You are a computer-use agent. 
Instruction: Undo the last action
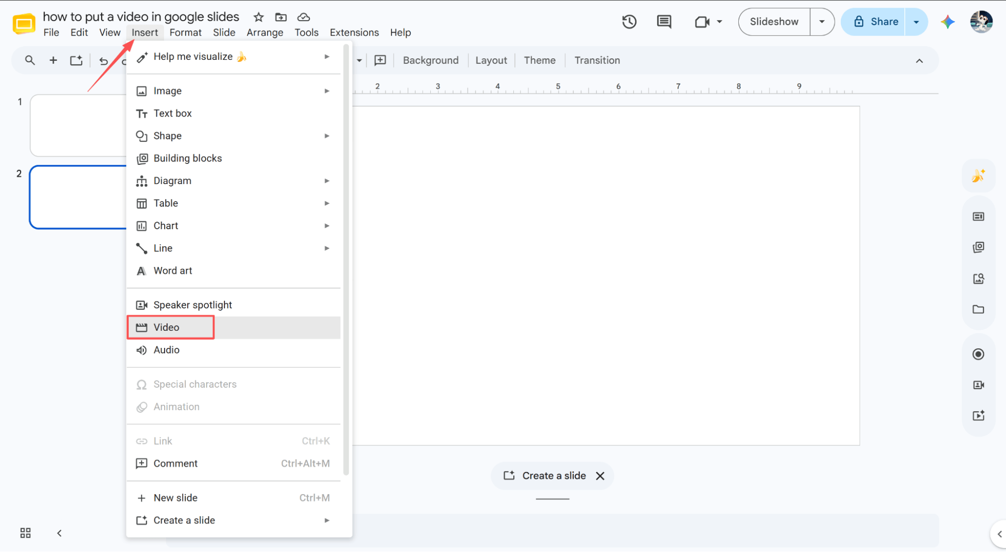tap(104, 60)
